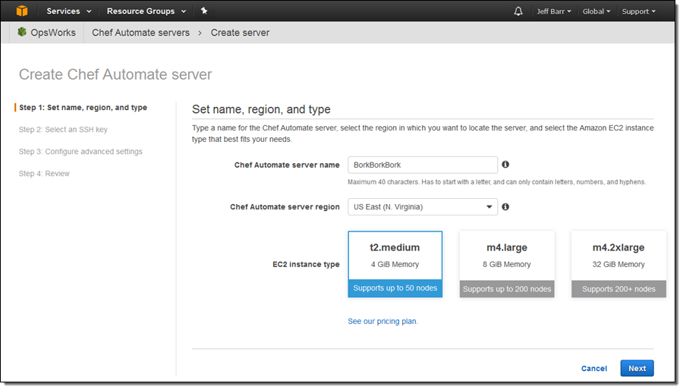This screenshot has height=390, width=683.
Task: Go to Chef Automate servers breadcrumb
Action: click(140, 33)
